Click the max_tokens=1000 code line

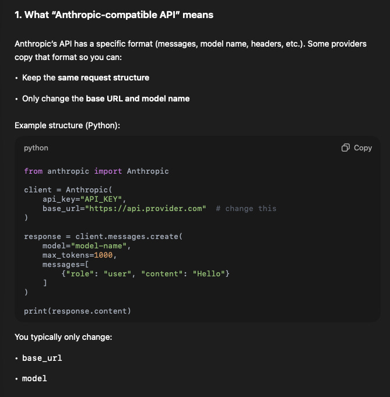click(79, 255)
